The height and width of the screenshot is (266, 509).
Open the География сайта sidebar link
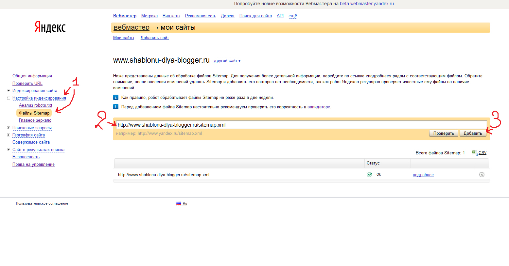[x=28, y=135]
